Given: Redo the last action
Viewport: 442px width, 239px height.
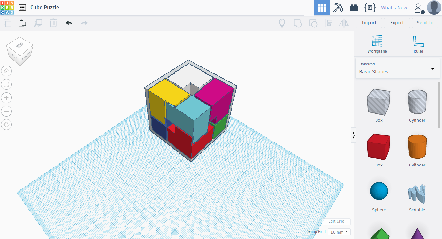Looking at the screenshot, I should click(84, 23).
